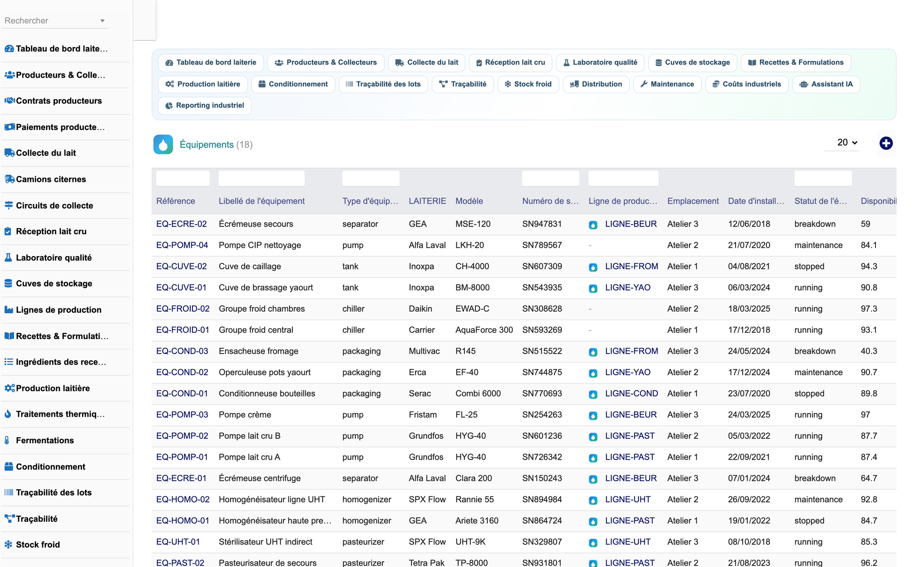Click the flame icon for Traitements thermiques
The height and width of the screenshot is (567, 916).
pos(8,414)
